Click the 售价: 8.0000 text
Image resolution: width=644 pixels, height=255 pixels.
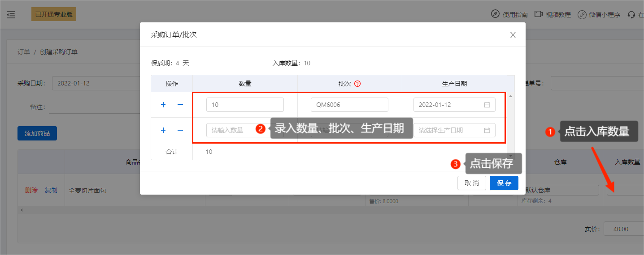tap(383, 200)
